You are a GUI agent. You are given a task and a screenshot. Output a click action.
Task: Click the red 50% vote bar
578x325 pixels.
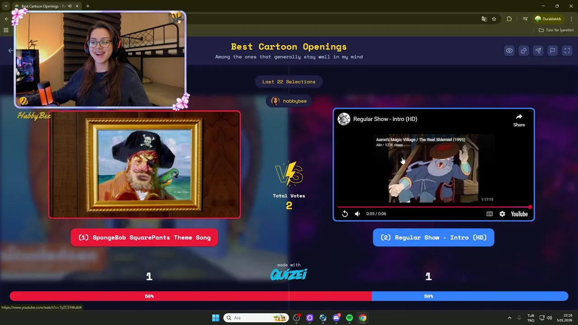click(x=191, y=296)
